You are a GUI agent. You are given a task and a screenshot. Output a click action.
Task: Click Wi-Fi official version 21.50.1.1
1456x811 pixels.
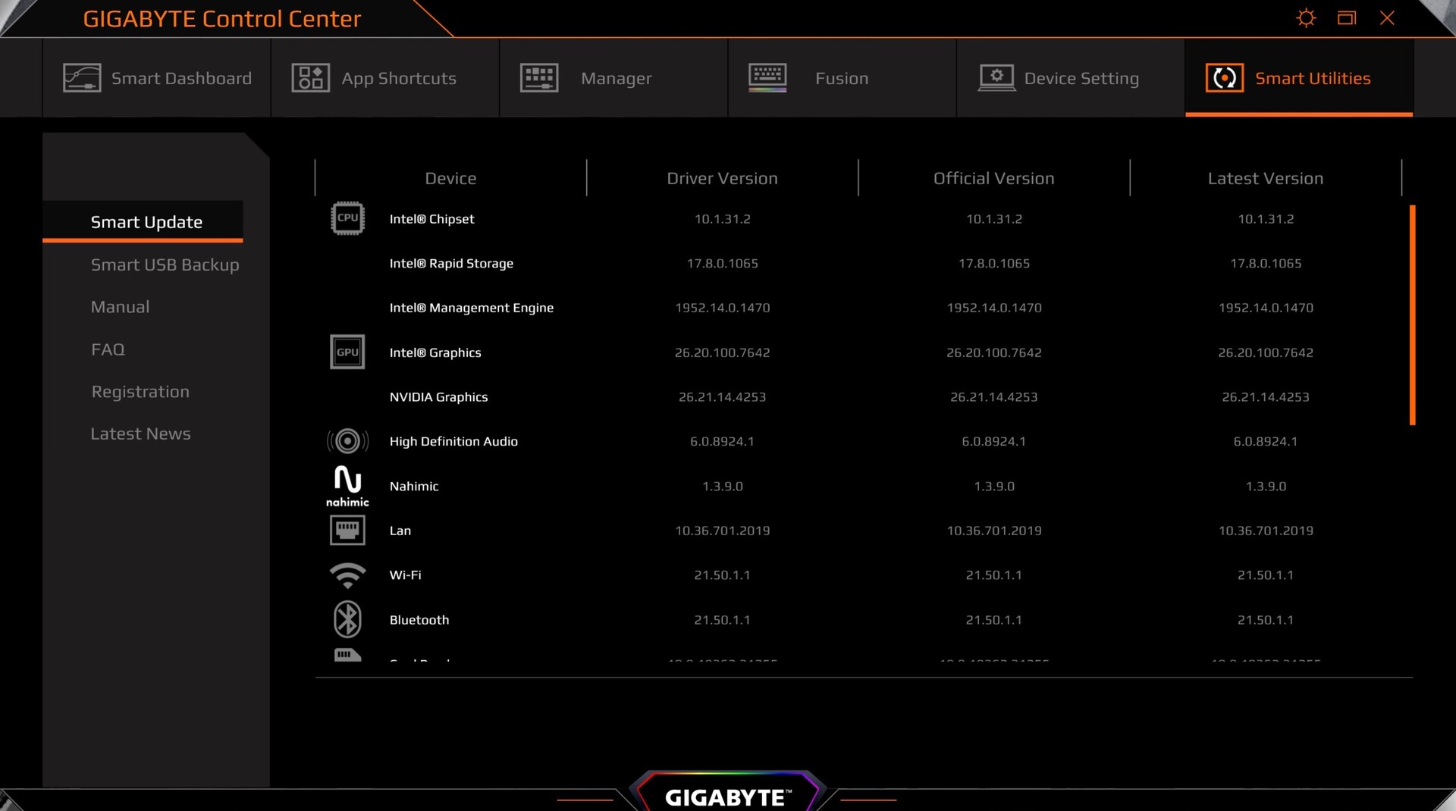point(994,575)
